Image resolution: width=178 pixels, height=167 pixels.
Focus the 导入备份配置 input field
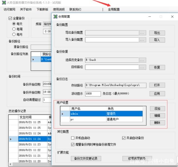tap(112, 40)
